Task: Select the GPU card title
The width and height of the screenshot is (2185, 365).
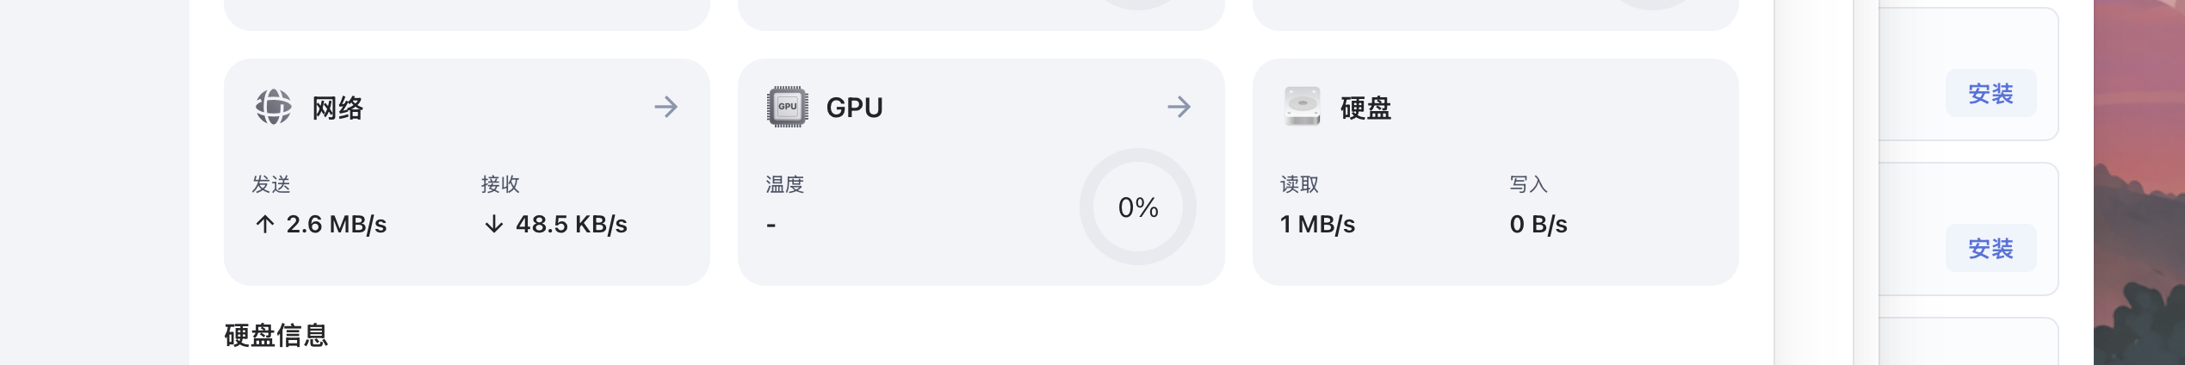Action: pyautogui.click(x=854, y=108)
